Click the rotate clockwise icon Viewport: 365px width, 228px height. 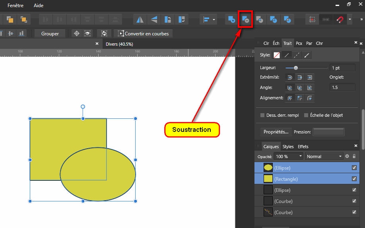[x=182, y=19]
